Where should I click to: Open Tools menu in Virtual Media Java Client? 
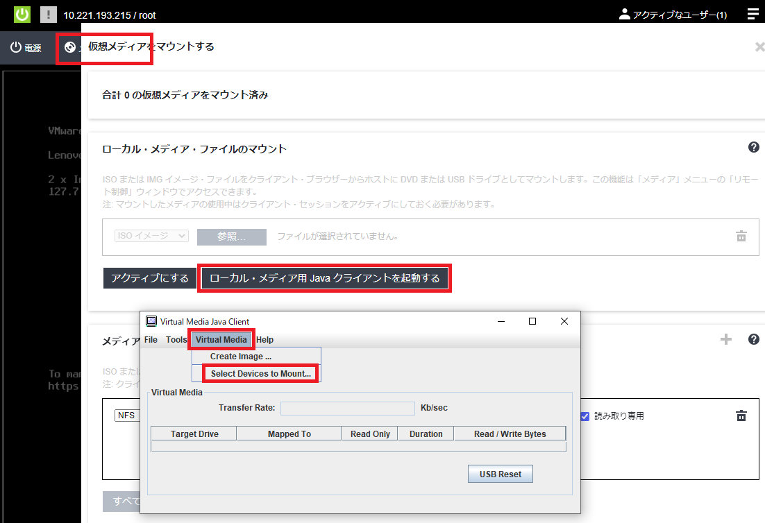pyautogui.click(x=176, y=340)
